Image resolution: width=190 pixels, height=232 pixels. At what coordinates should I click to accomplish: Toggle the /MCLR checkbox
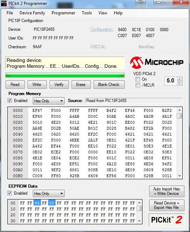click(138, 85)
